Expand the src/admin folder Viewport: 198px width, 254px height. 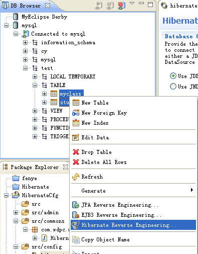click(x=16, y=212)
